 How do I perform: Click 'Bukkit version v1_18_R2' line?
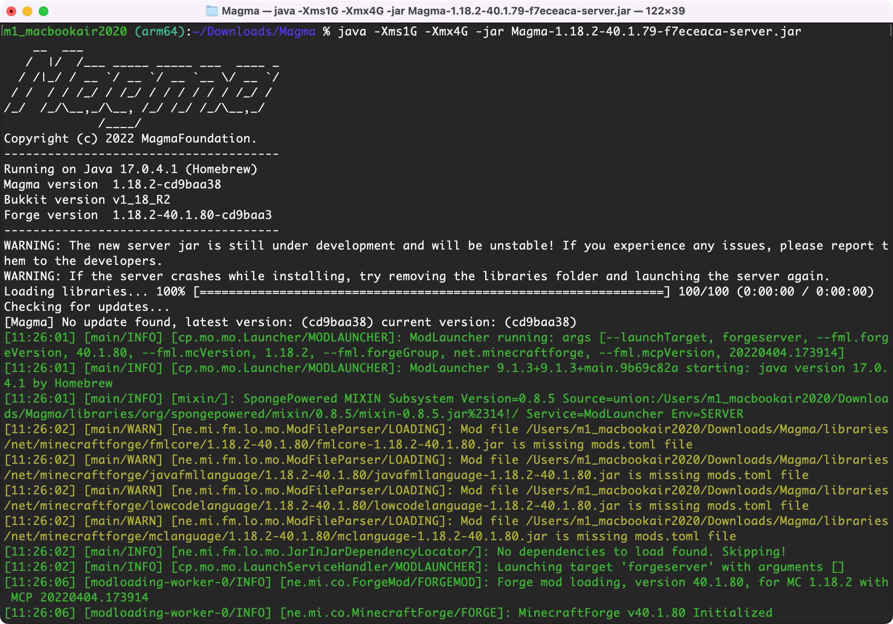(x=87, y=200)
